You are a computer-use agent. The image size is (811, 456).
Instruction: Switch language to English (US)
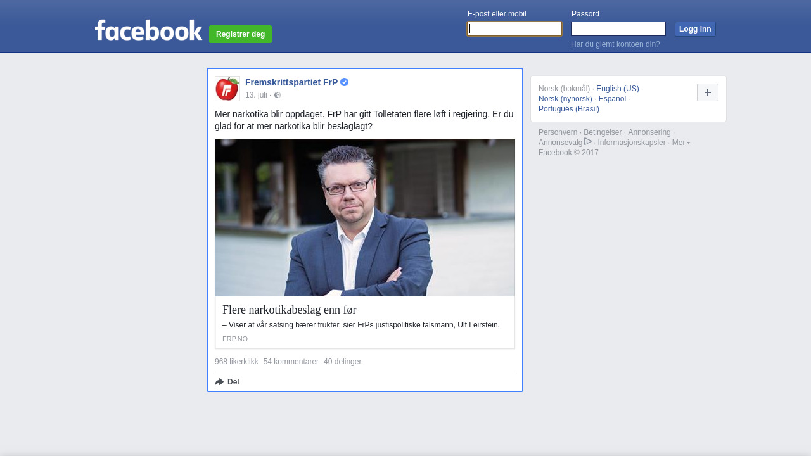click(x=617, y=89)
